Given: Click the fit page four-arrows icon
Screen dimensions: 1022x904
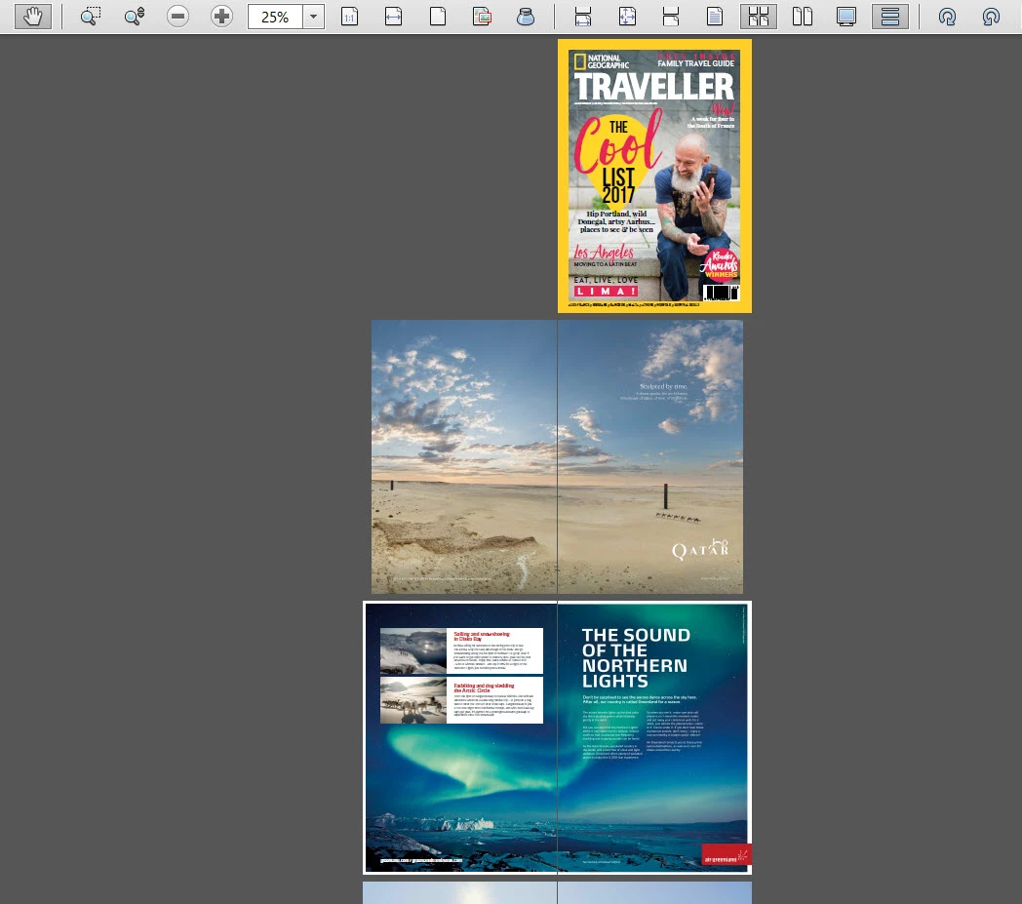Looking at the screenshot, I should [627, 17].
